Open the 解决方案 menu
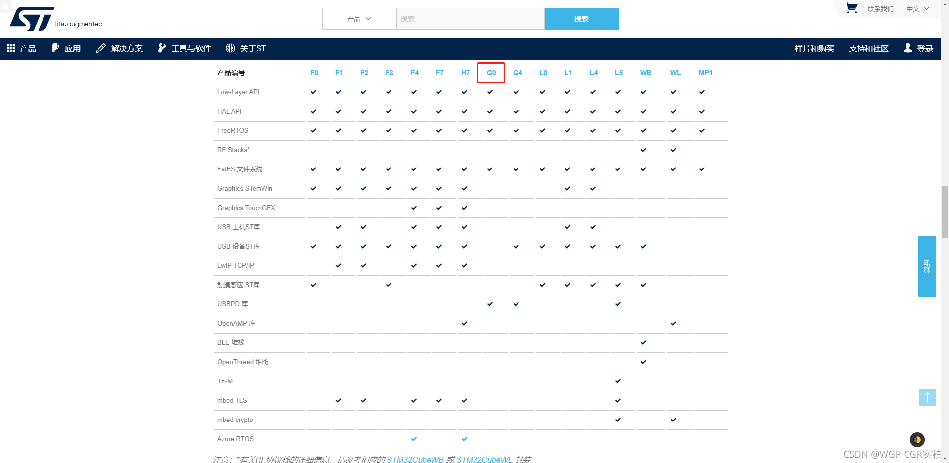The image size is (949, 463). 119,48
